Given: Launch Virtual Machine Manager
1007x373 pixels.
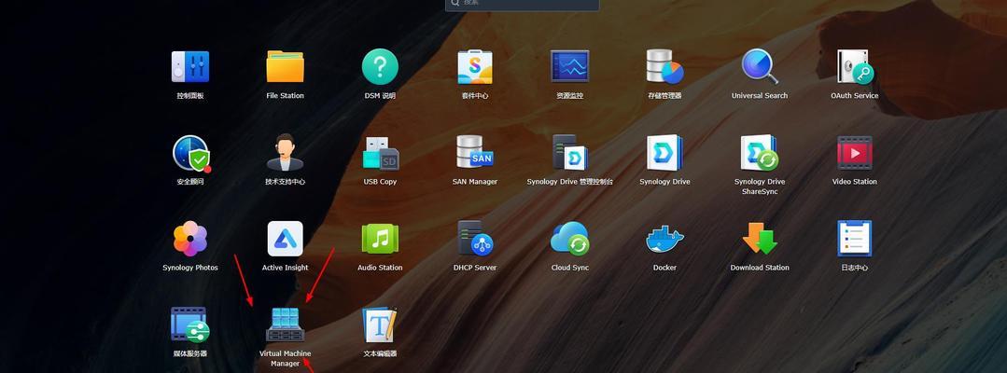Looking at the screenshot, I should (x=286, y=325).
